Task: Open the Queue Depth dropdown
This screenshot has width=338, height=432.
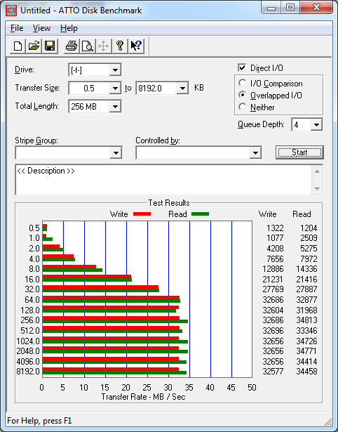Action: point(316,125)
